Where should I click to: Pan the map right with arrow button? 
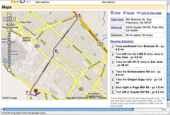[x=14, y=19]
